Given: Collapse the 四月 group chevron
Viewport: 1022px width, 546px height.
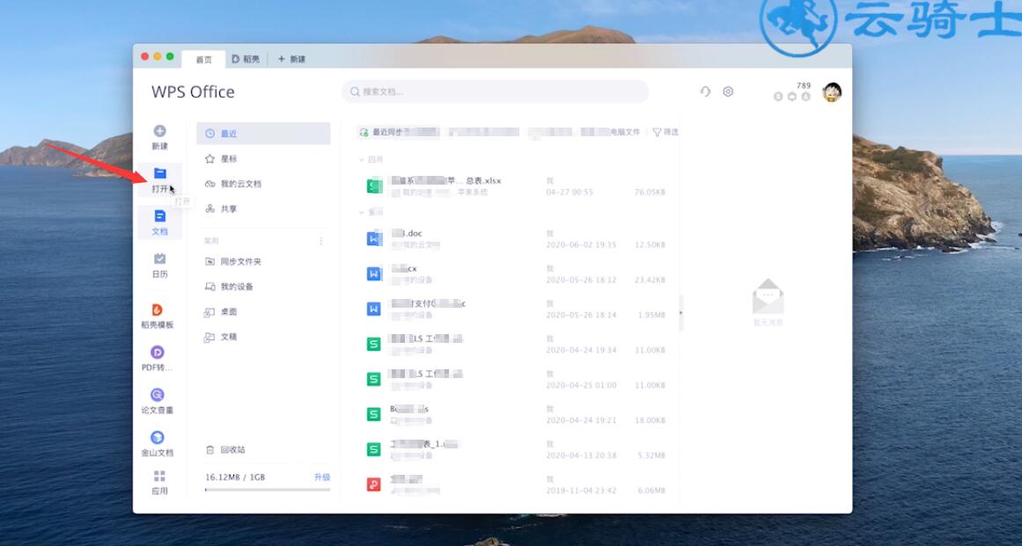Looking at the screenshot, I should click(362, 159).
